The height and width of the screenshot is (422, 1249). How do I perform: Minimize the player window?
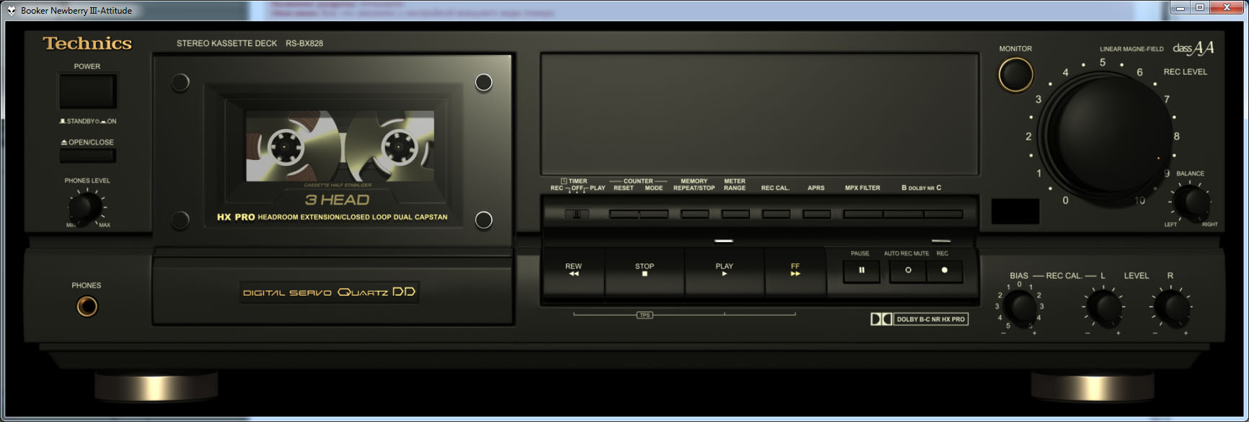coord(1180,8)
